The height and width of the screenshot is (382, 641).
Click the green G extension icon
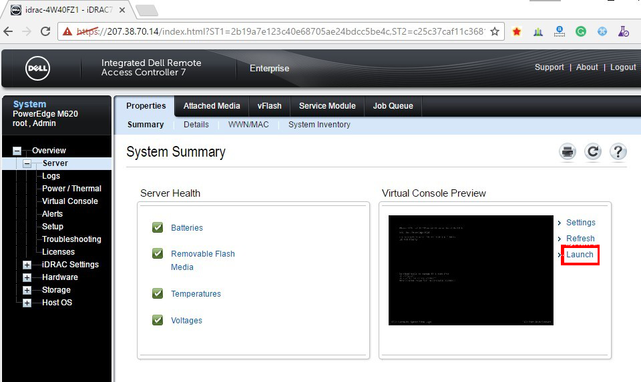(580, 31)
